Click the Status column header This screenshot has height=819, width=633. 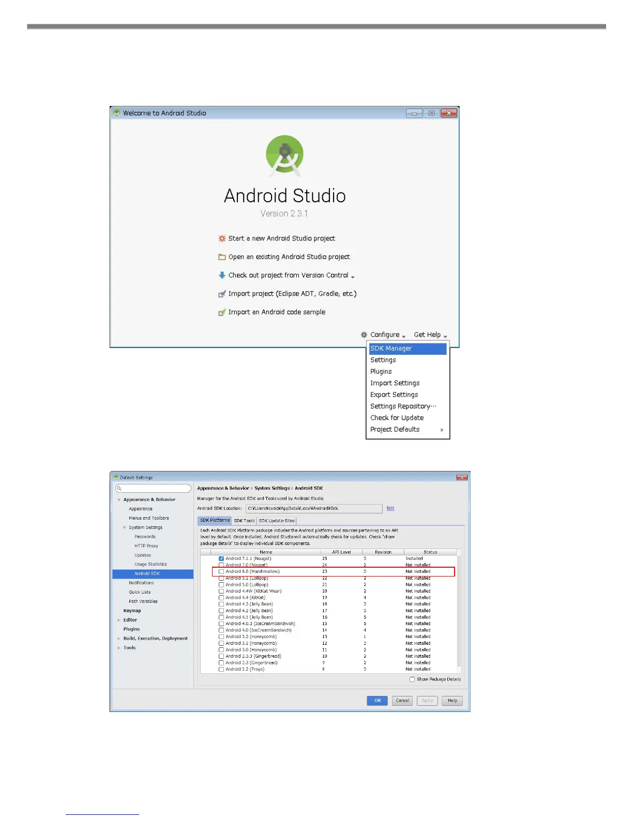point(430,552)
